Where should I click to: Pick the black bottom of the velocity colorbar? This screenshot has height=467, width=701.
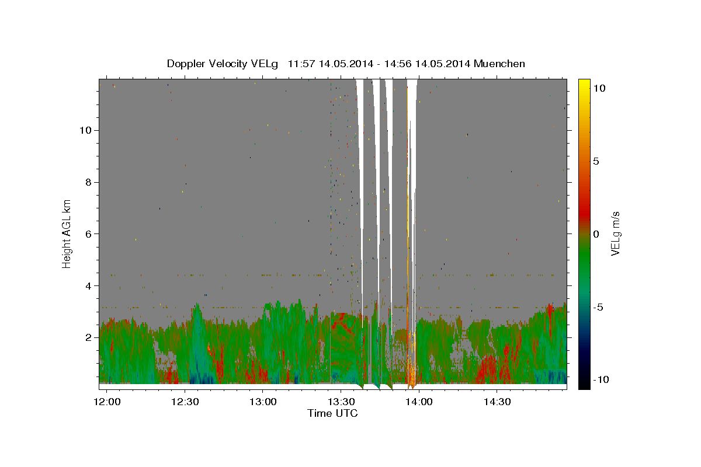coord(584,383)
